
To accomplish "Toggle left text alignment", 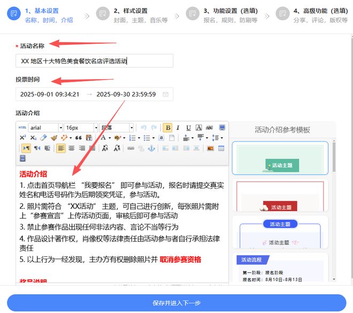I will click(61, 148).
